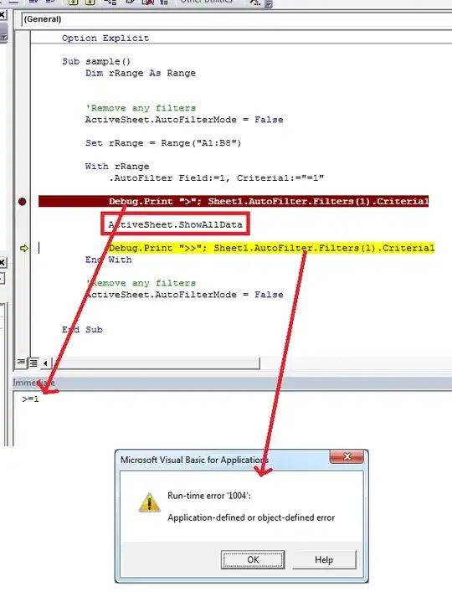Open the (General) object dropdown
Screen dimensions: 452x592
(x=237, y=19)
